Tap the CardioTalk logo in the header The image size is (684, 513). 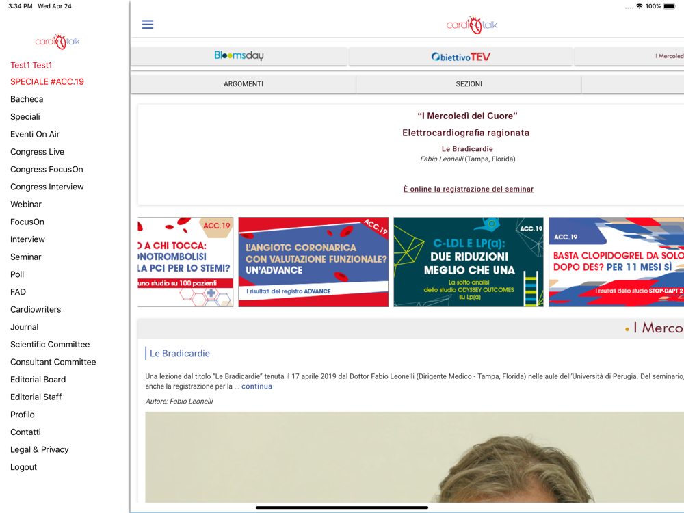click(472, 25)
